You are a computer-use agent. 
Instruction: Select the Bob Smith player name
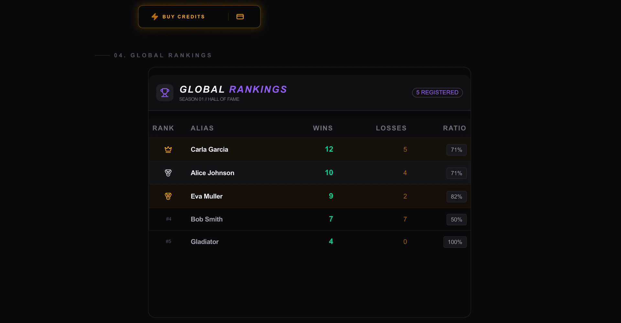pos(207,219)
